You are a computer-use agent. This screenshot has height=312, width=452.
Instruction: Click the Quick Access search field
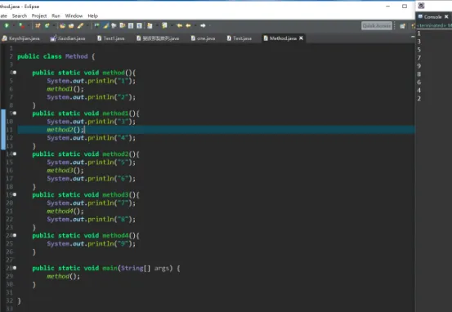click(377, 25)
